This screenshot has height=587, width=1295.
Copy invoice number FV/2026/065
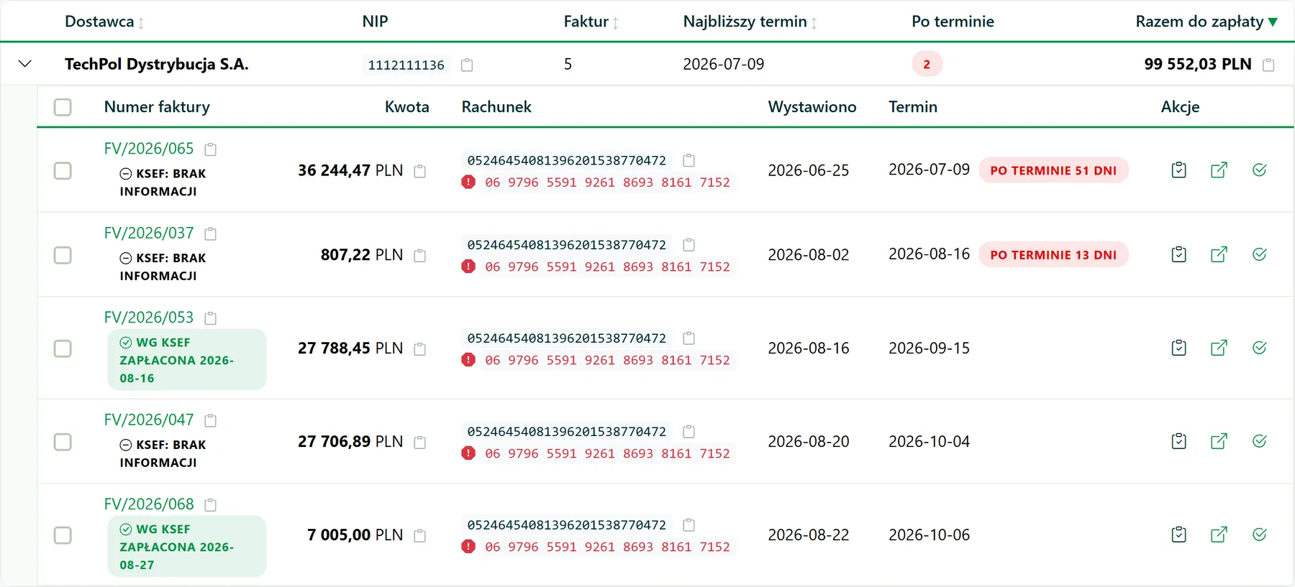(211, 149)
